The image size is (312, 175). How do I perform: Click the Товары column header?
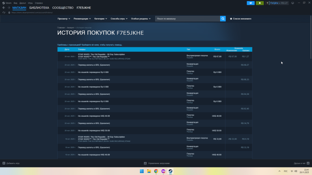click(x=82, y=49)
